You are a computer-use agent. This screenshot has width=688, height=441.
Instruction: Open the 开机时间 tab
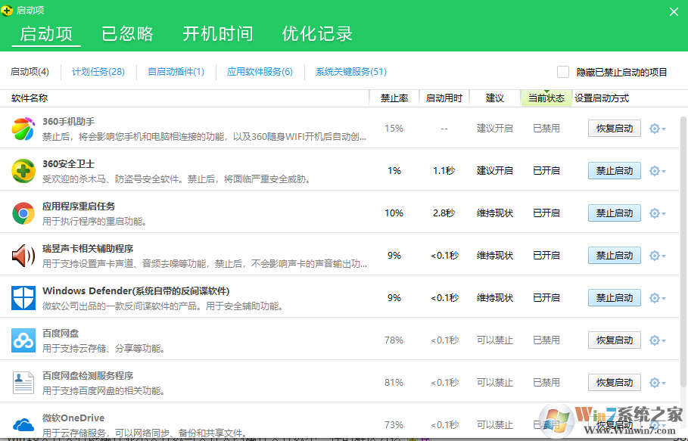pos(218,34)
